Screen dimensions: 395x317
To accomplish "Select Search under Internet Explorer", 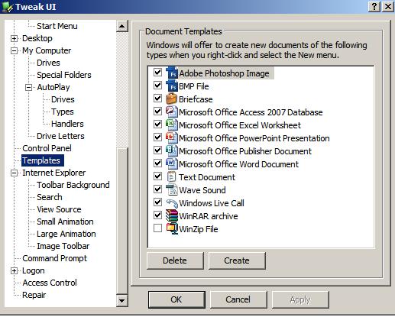I will point(50,197).
